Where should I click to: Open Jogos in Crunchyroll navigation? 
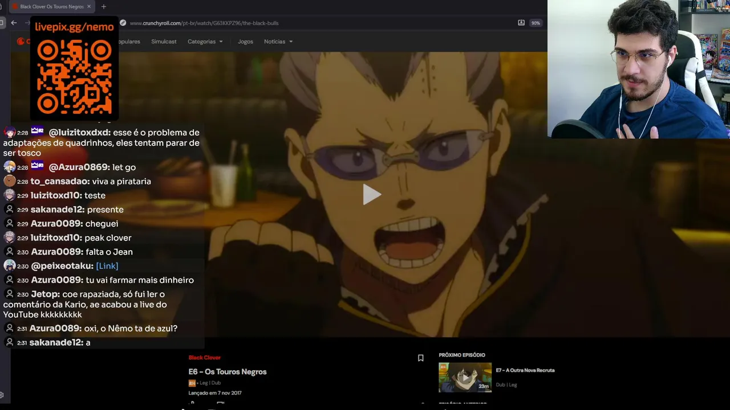(x=245, y=42)
